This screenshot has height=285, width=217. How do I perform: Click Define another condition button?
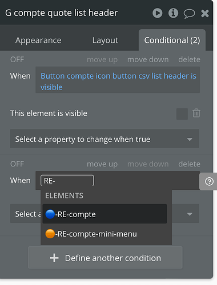coord(105,258)
